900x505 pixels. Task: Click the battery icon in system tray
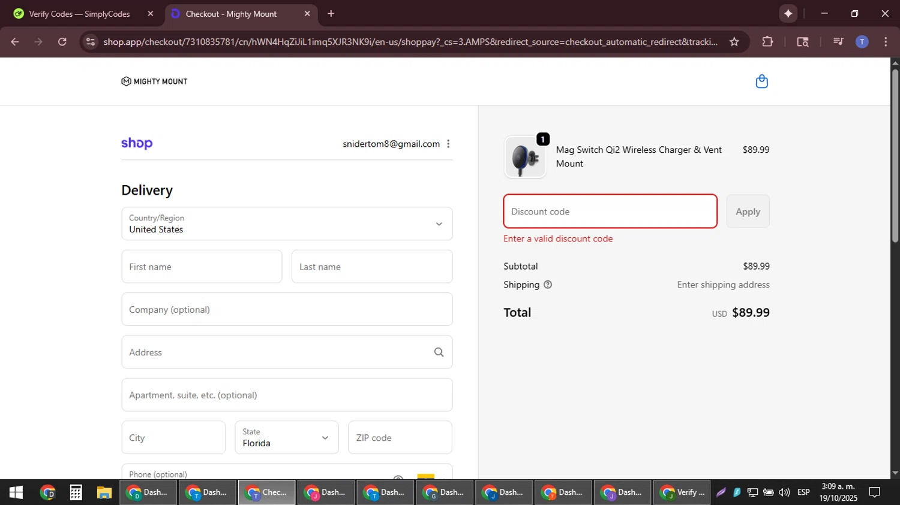(768, 492)
